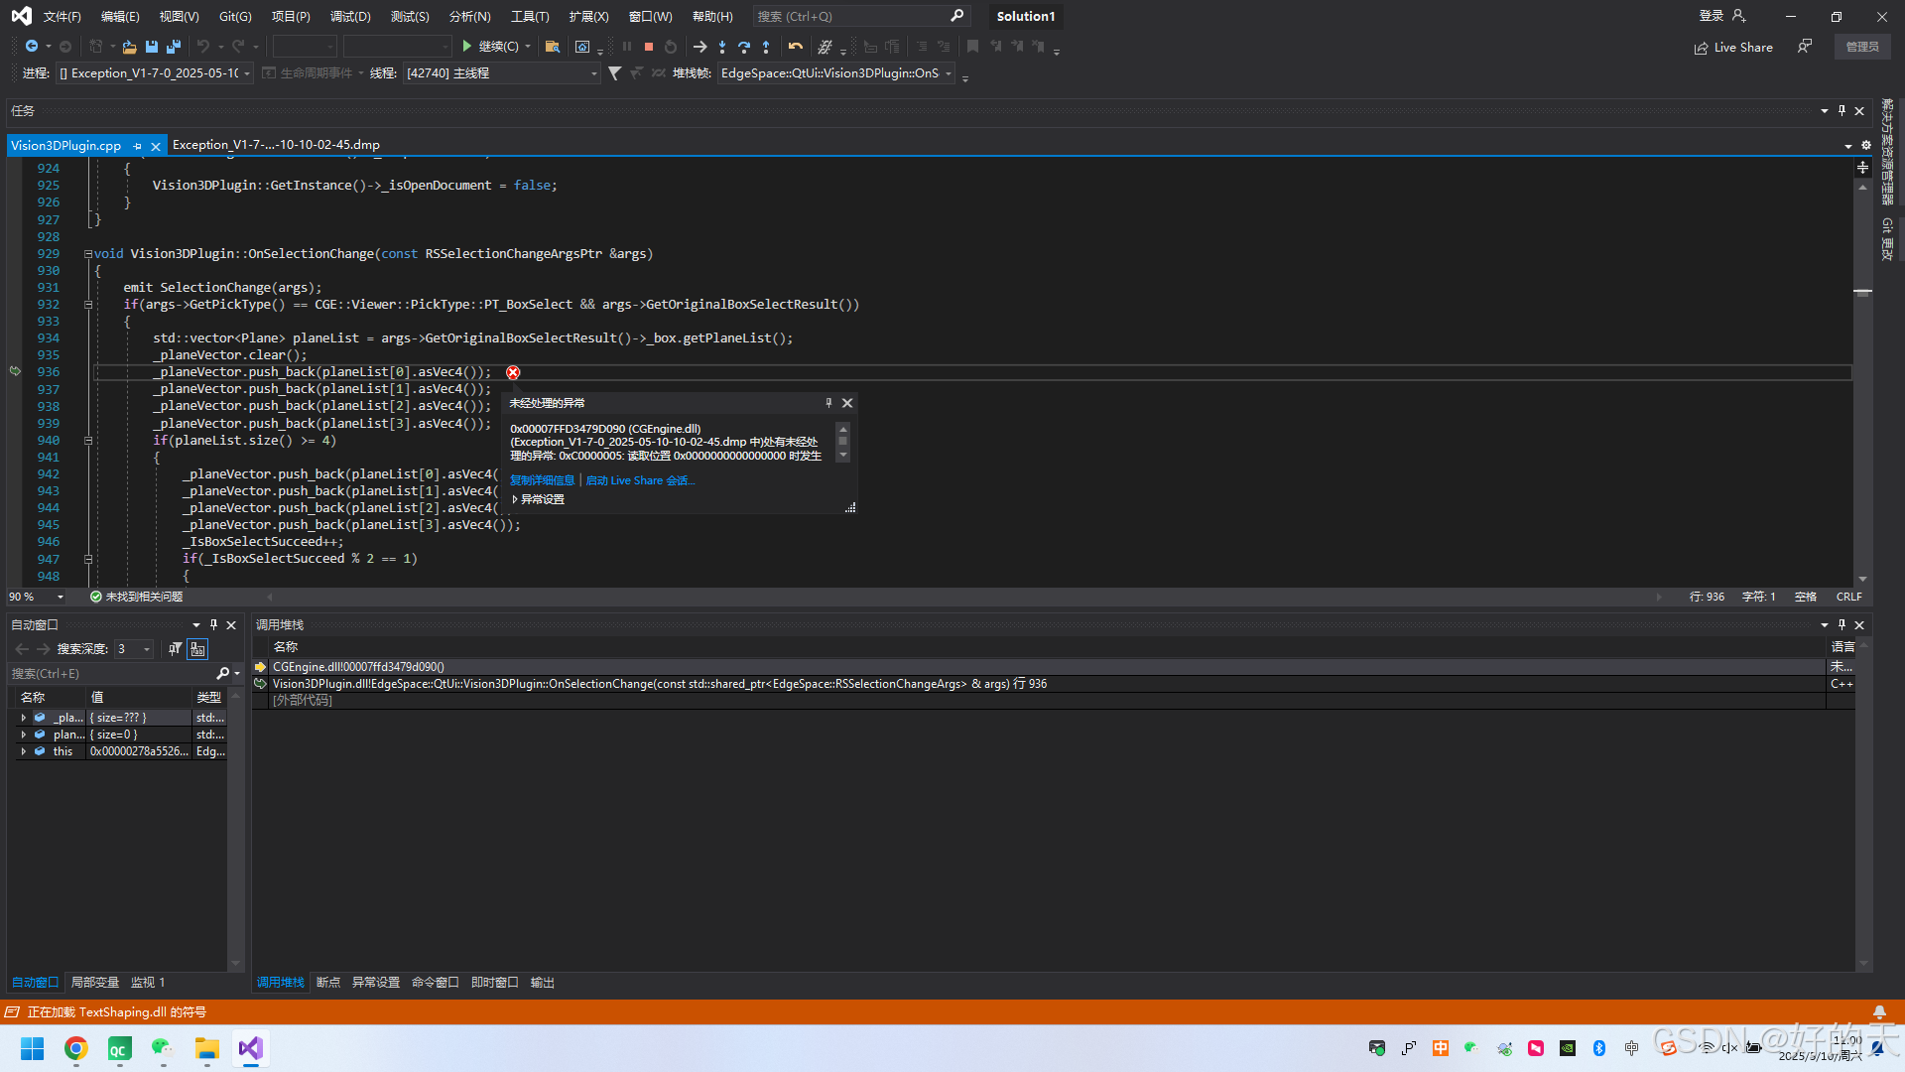
Task: Open the 调试(D) menu
Action: coord(349,16)
